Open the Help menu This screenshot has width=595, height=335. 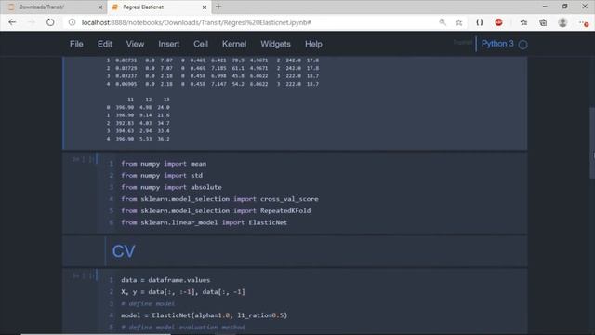click(x=313, y=44)
